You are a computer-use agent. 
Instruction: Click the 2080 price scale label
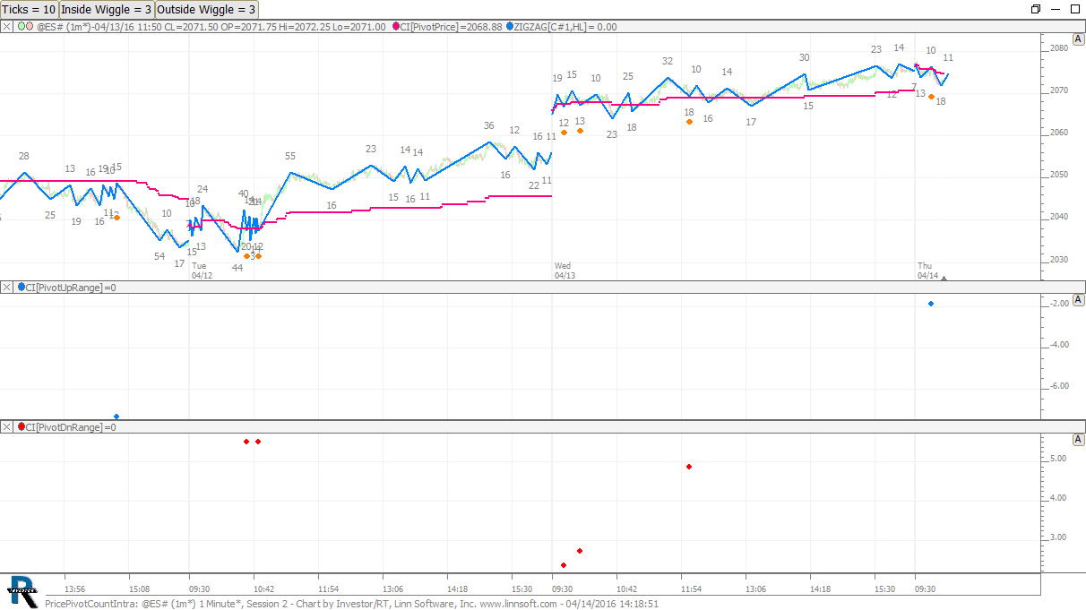click(x=1058, y=47)
